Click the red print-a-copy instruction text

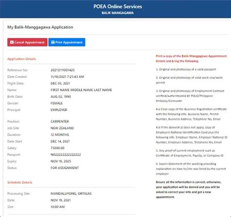[191, 59]
